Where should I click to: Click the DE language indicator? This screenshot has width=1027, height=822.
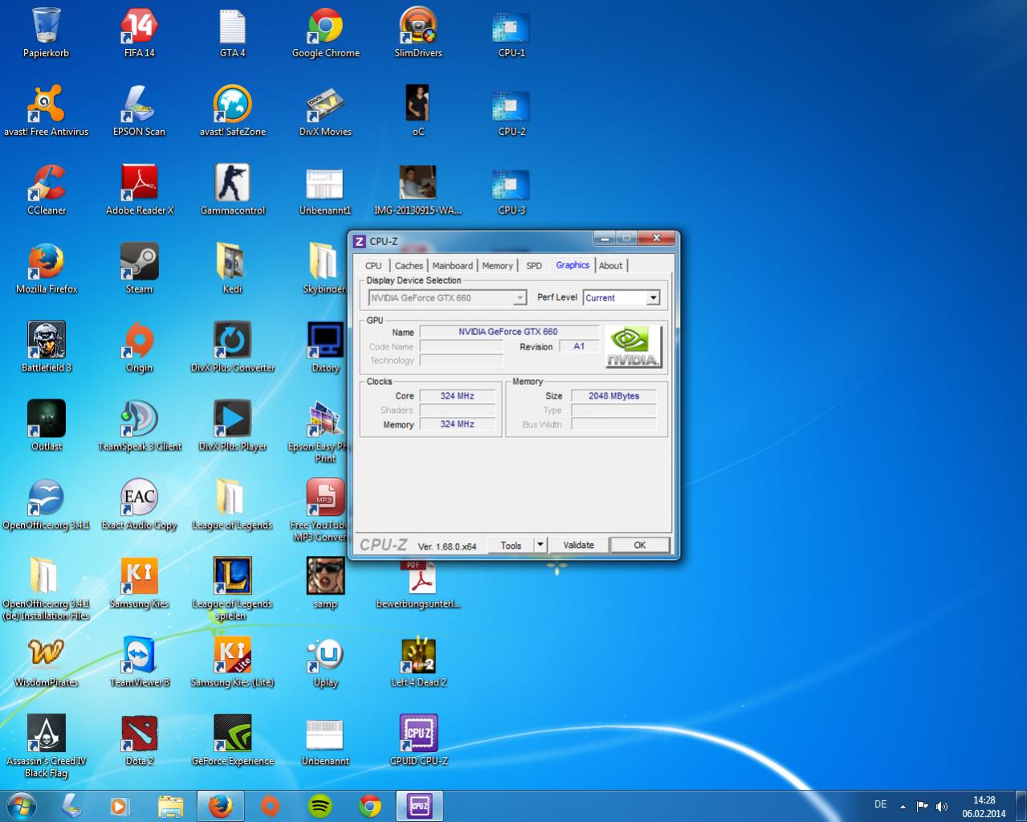(x=880, y=804)
